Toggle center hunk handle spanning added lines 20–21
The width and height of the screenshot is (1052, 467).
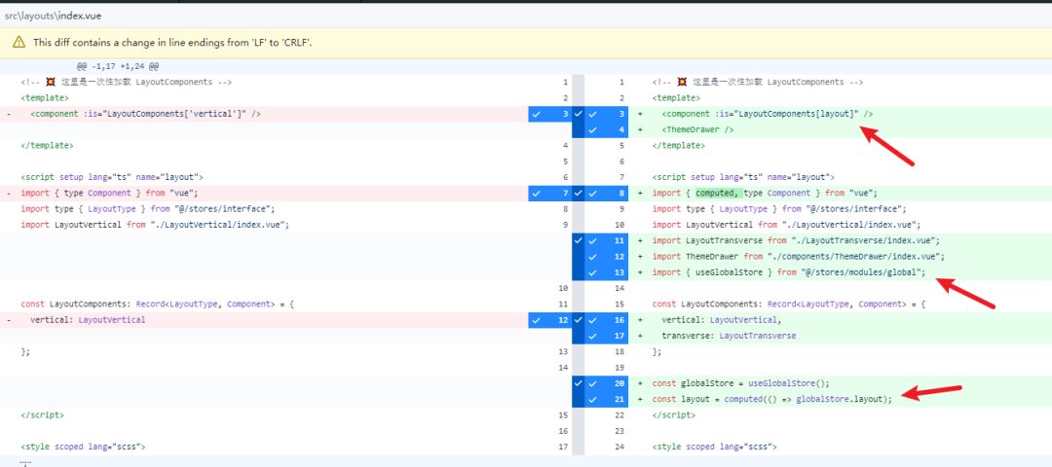click(x=579, y=391)
